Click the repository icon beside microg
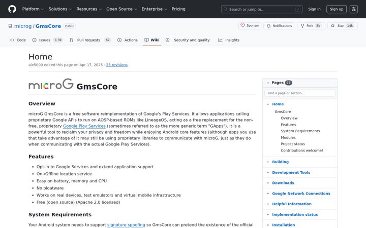366x228 pixels. tap(10, 26)
